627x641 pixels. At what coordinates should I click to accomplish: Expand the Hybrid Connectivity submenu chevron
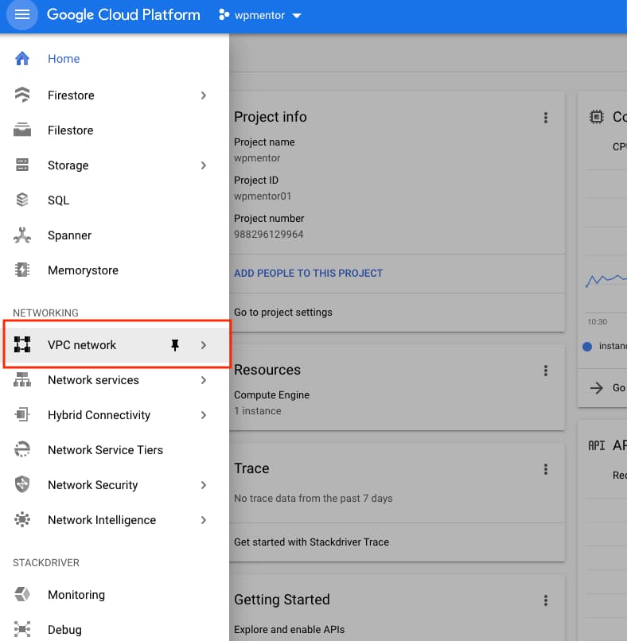[204, 415]
